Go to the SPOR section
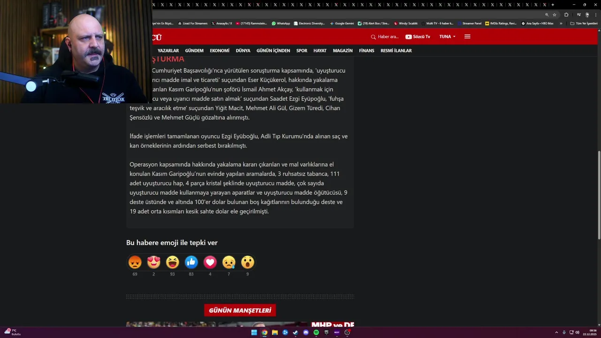Viewport: 601px width, 338px height. click(302, 51)
